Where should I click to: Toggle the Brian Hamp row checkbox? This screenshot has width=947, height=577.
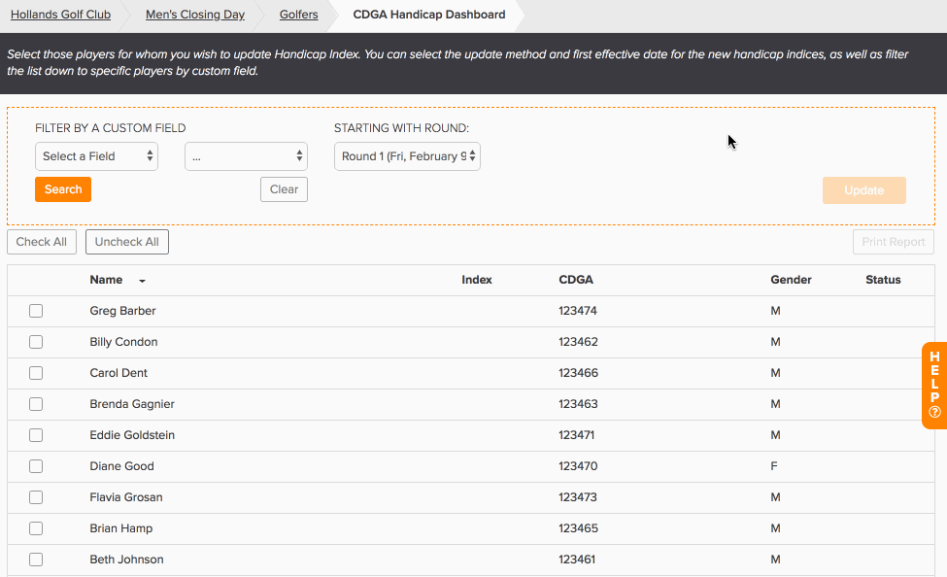[x=36, y=528]
